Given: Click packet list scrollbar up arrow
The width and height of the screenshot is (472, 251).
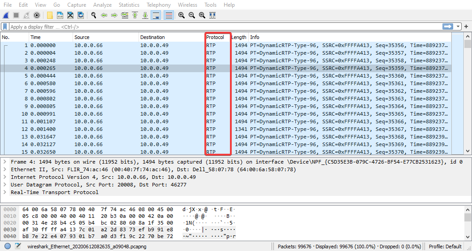Looking at the screenshot, I should click(468, 36).
